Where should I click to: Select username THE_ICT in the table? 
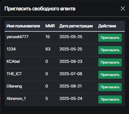(14, 74)
